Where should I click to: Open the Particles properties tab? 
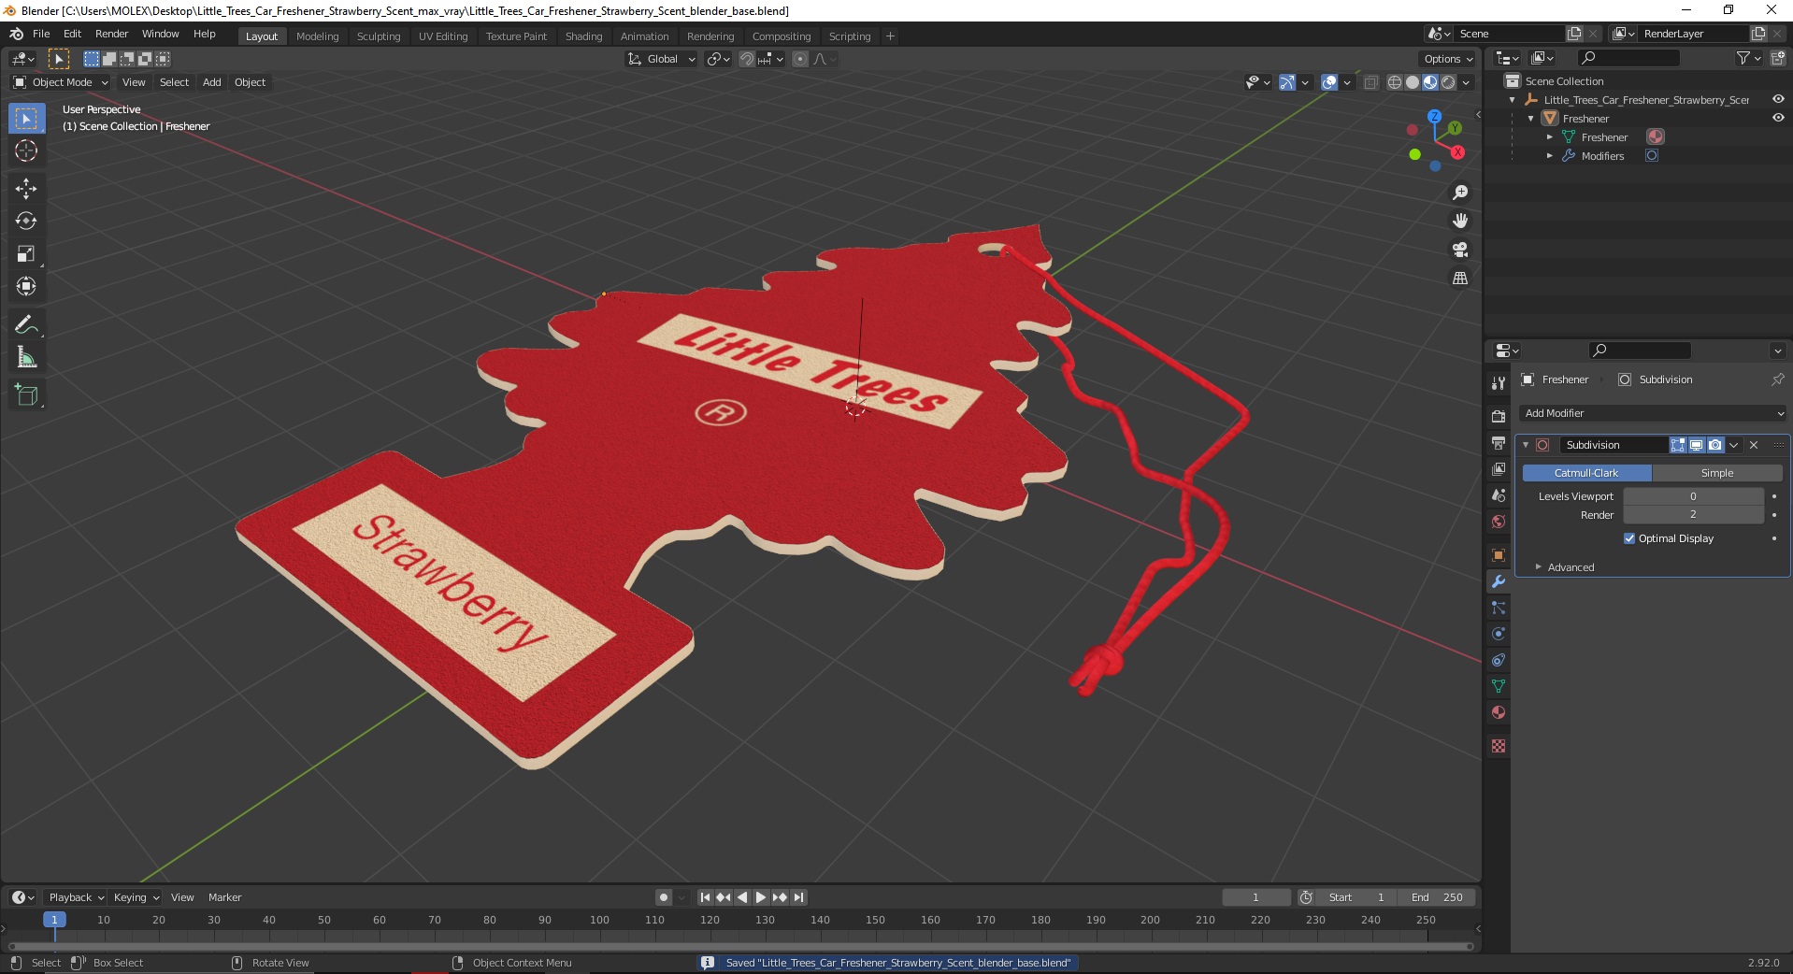tap(1499, 608)
